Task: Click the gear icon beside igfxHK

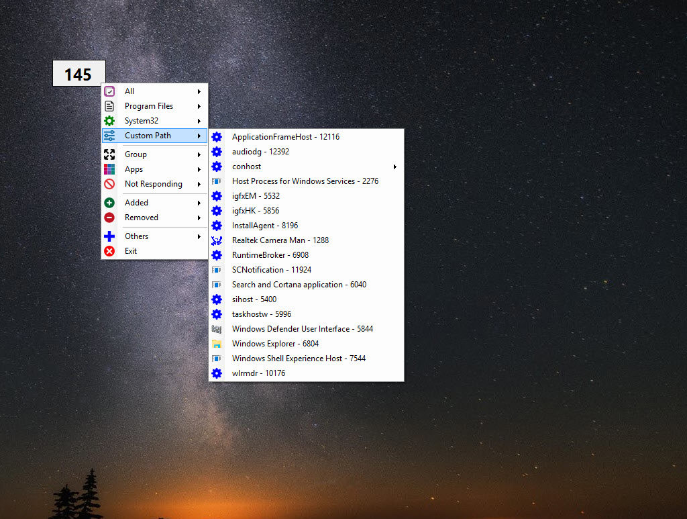Action: point(217,211)
